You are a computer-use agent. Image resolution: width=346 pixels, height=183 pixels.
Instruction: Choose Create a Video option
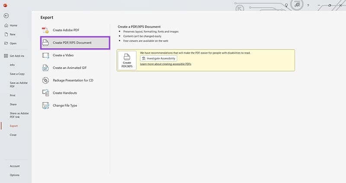click(x=75, y=56)
